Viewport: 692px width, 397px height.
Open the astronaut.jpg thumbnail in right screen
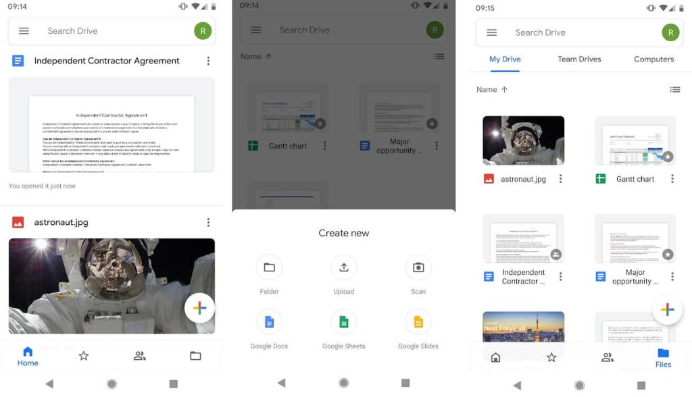pos(523,140)
